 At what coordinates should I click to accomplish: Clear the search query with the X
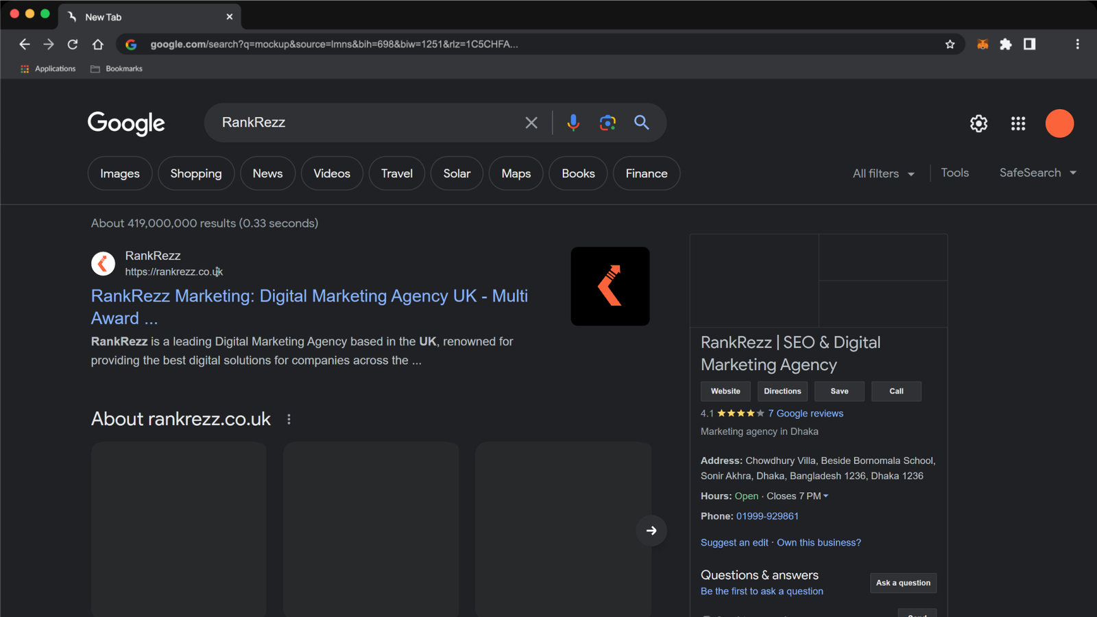(531, 123)
